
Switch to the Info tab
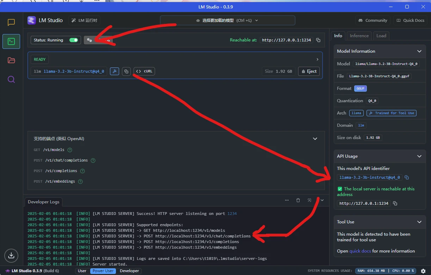(338, 36)
